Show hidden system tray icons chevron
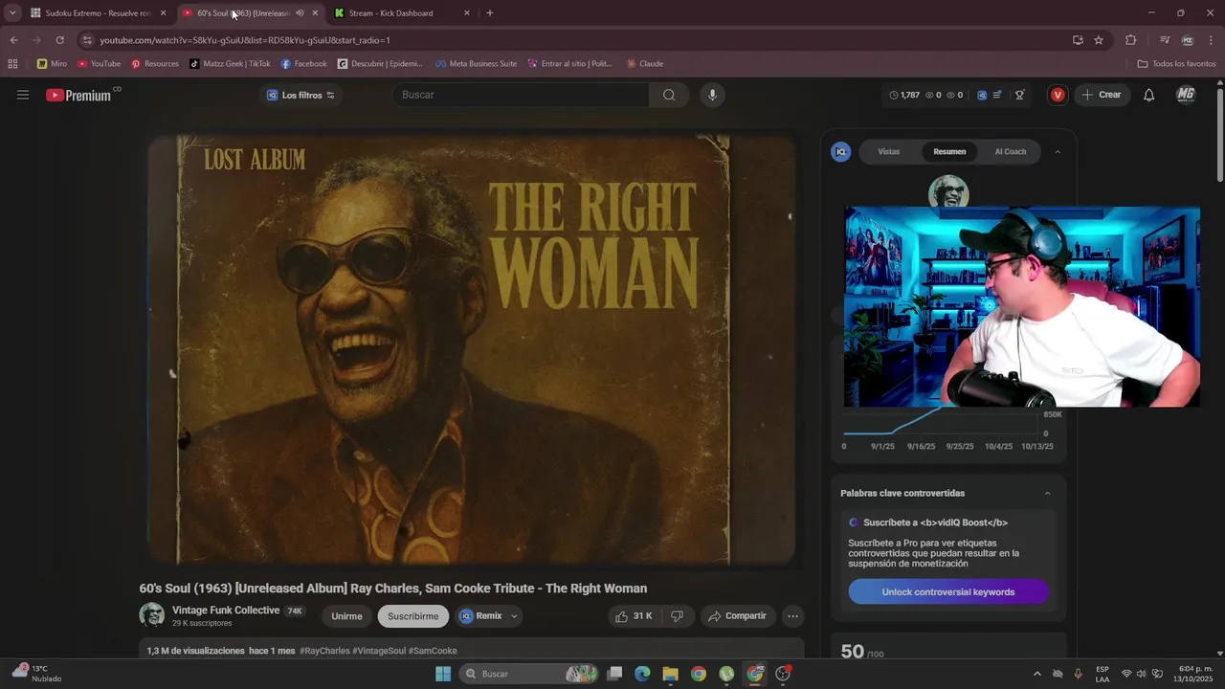 1037,674
